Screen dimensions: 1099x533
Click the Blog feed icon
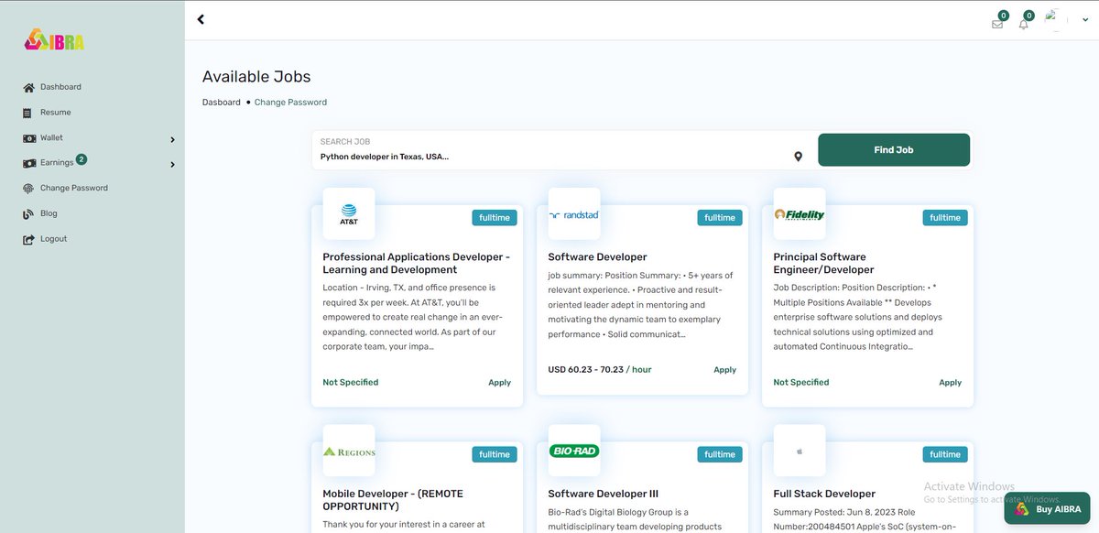point(29,213)
